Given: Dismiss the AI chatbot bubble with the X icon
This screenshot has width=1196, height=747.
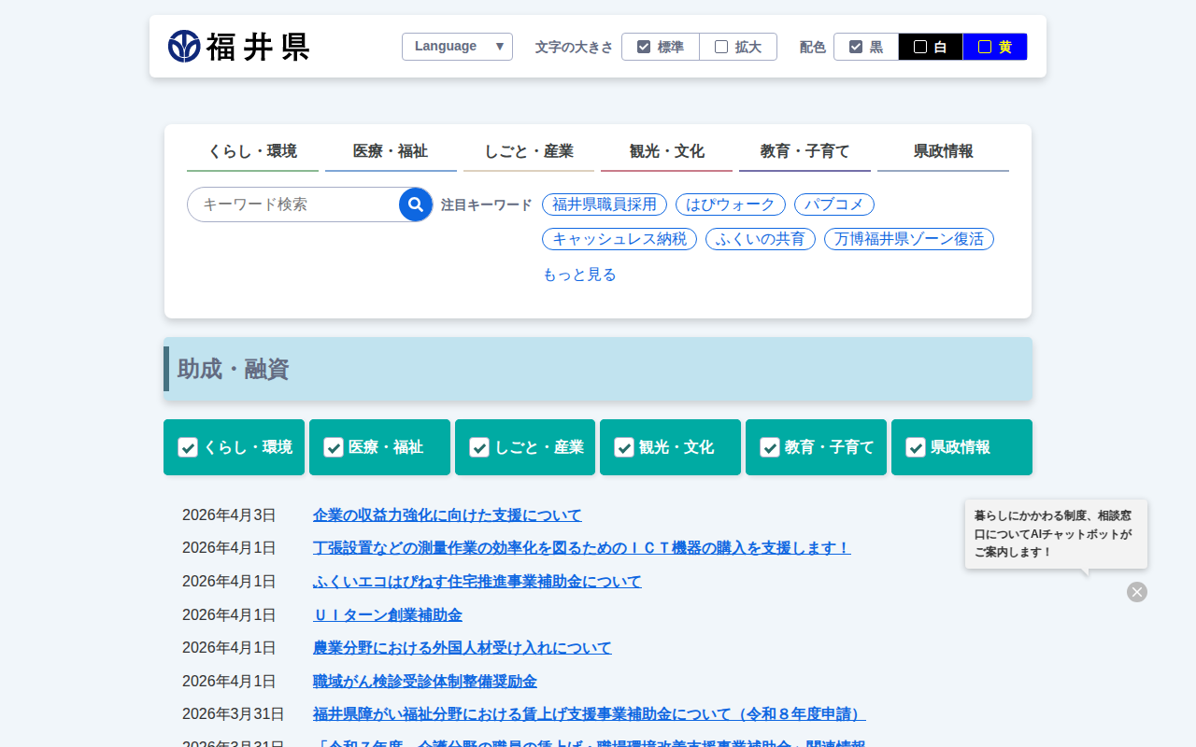Looking at the screenshot, I should [x=1136, y=592].
